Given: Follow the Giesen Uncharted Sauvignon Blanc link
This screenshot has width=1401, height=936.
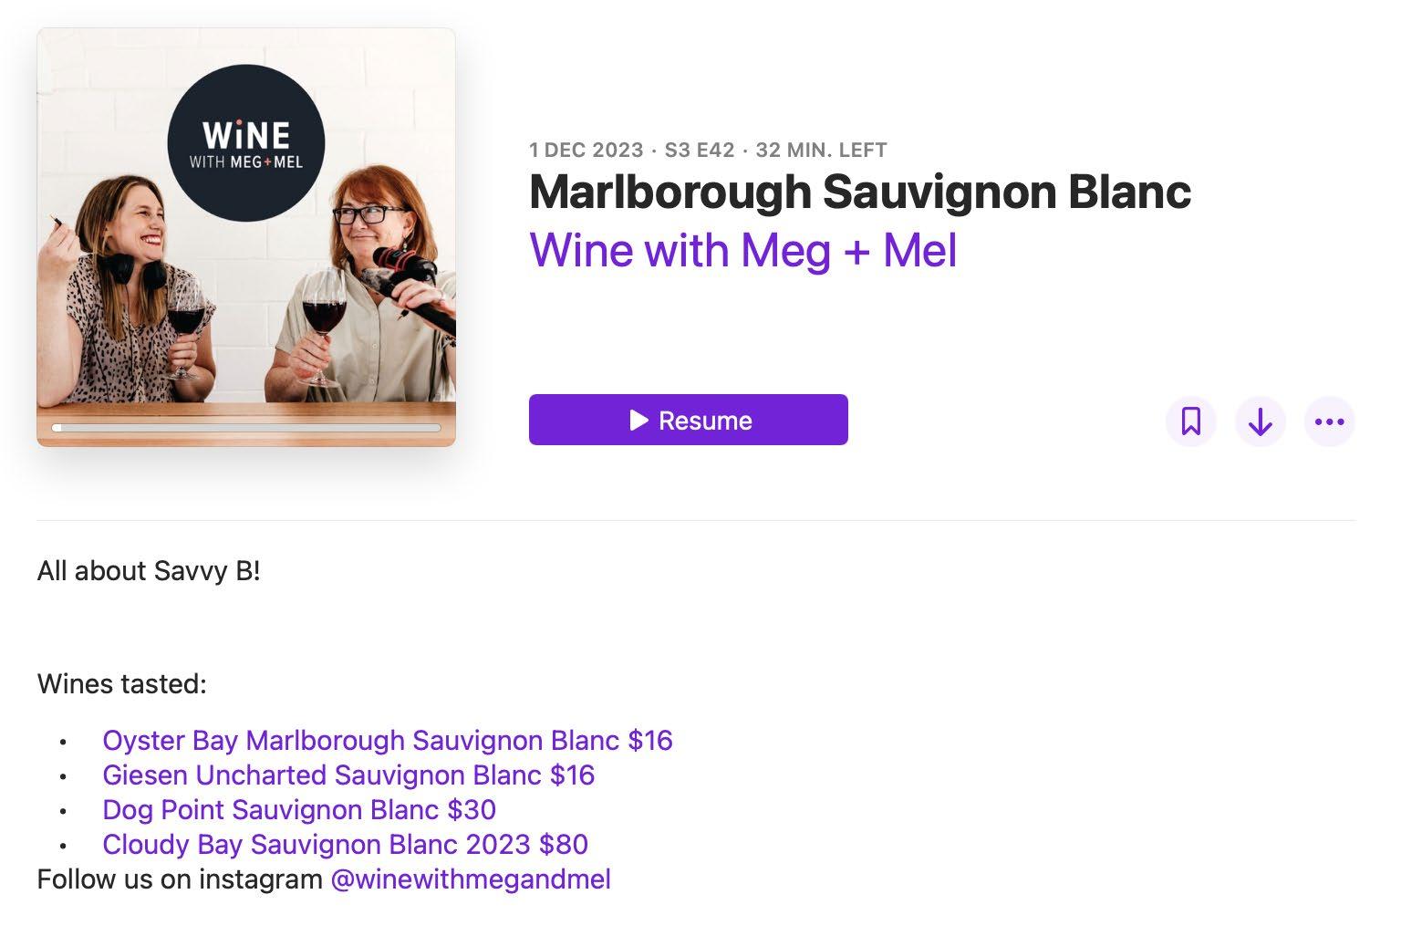Looking at the screenshot, I should (348, 775).
